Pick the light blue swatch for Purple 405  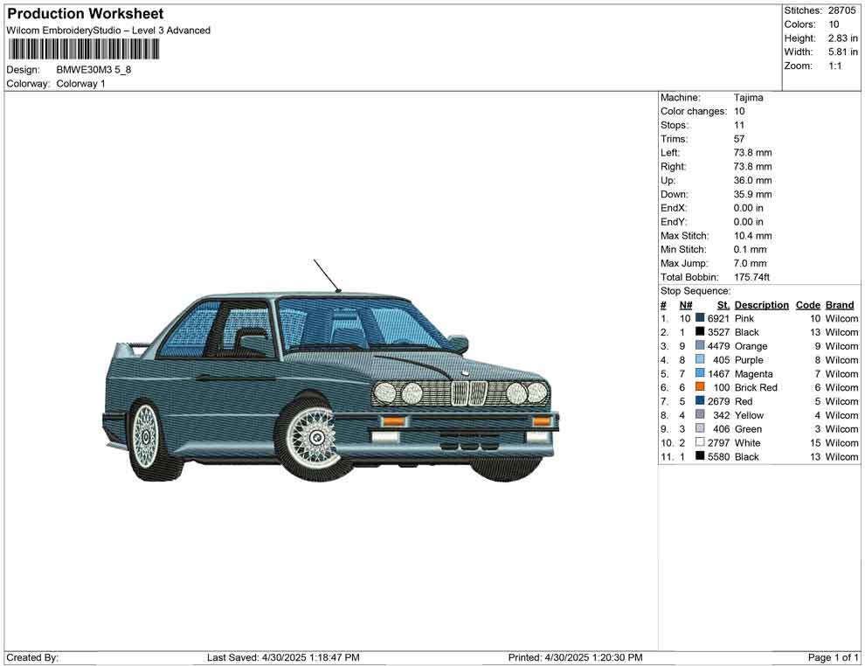pos(700,359)
